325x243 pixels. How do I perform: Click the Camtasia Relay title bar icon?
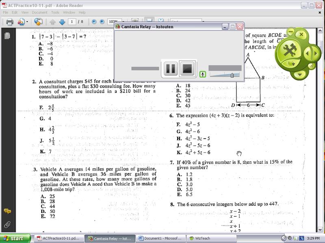point(118,27)
